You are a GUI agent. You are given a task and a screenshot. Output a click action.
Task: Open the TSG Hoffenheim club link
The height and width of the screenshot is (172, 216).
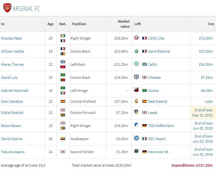click(161, 126)
